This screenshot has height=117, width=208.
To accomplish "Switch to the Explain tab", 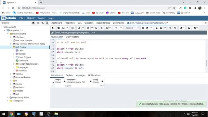I will [69, 75].
